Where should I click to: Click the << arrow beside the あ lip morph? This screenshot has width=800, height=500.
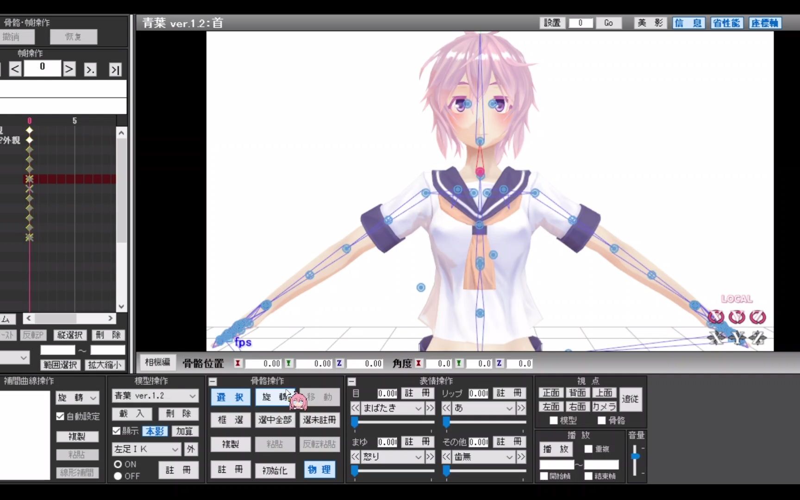pos(446,408)
